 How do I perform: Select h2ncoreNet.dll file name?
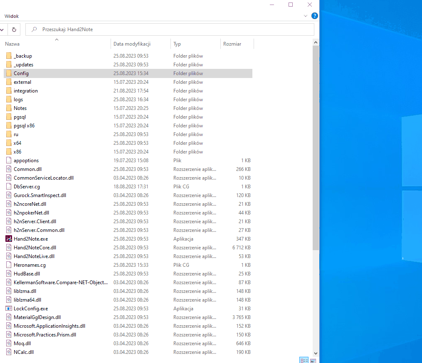point(30,204)
